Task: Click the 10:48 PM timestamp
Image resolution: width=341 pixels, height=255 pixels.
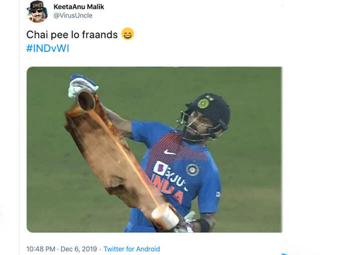Action: [x=41, y=248]
